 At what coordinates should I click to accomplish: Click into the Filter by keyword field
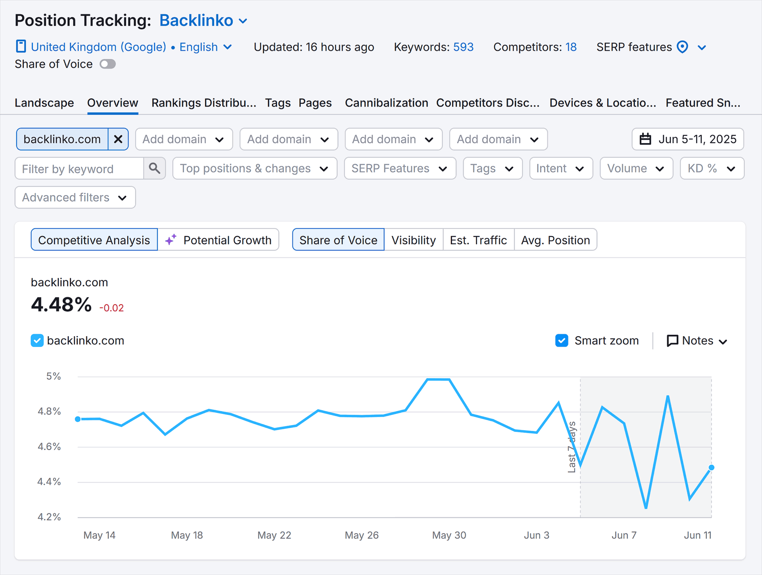click(x=79, y=169)
